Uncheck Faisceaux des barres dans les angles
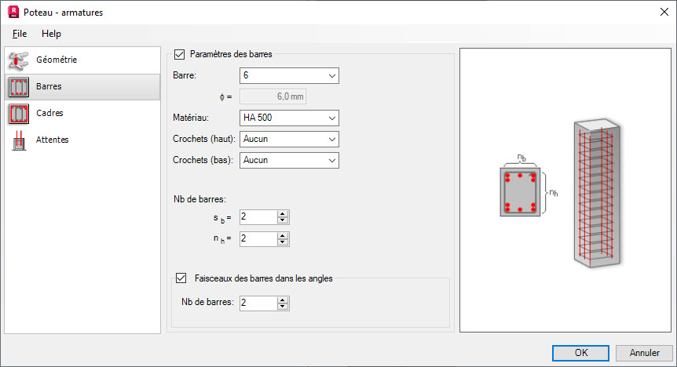677x367 pixels. point(181,278)
